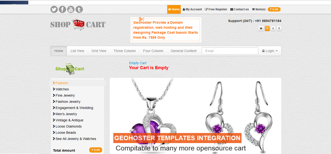
Task: Open Contact us page
Action: coord(240,9)
